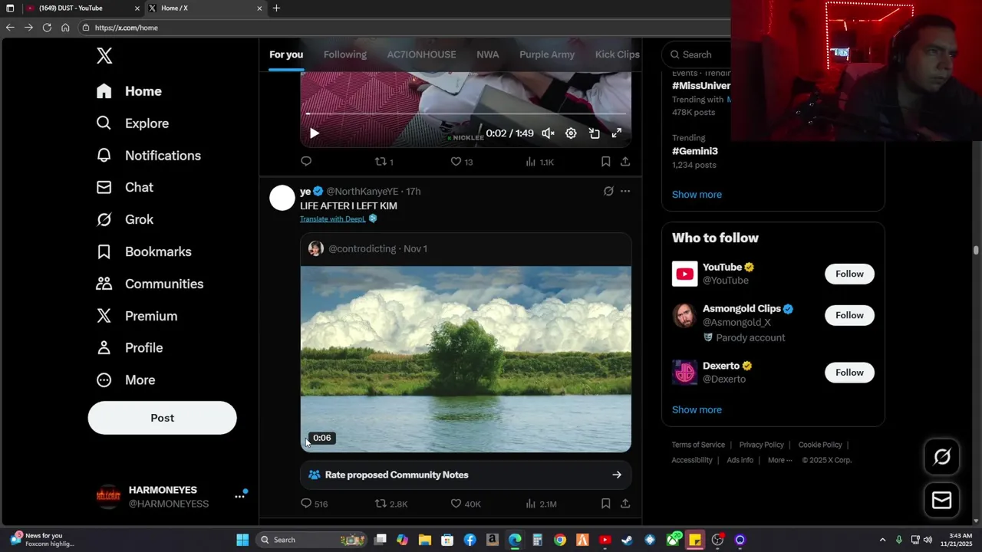
Task: Open video settings gear
Action: coord(571,133)
